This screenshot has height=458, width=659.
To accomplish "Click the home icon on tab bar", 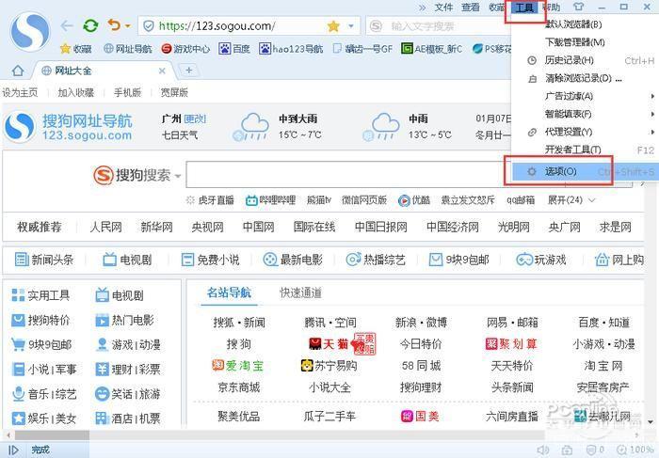I will 18,71.
